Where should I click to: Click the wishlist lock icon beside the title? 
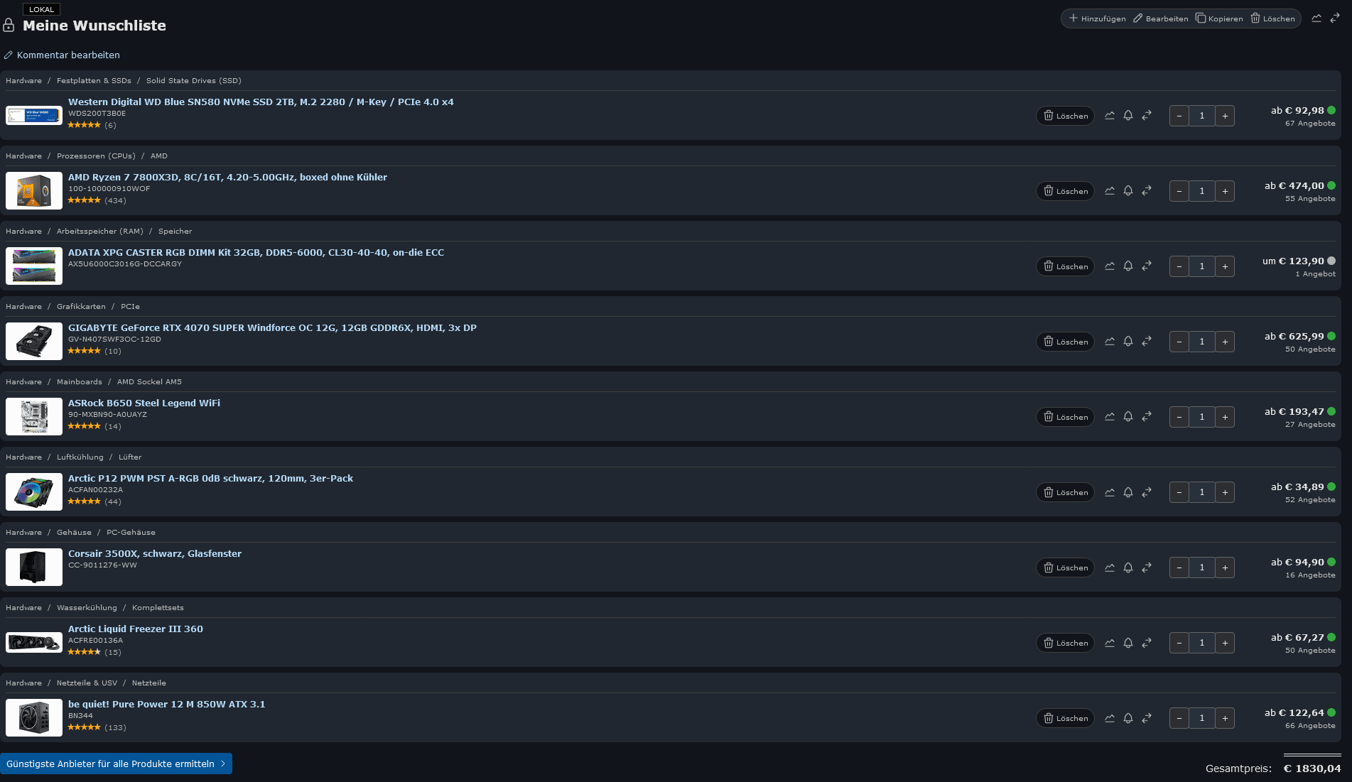point(9,26)
